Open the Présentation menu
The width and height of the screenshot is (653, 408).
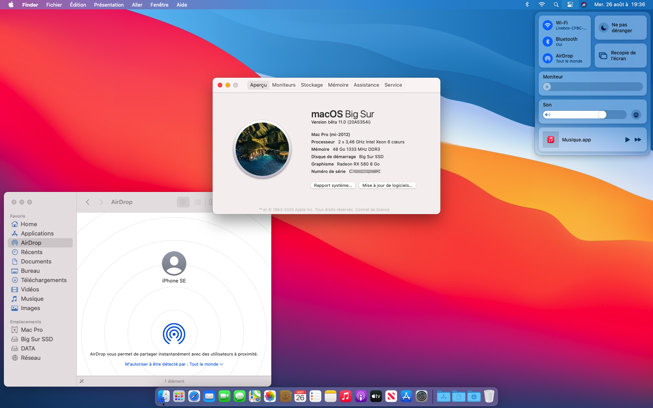(109, 5)
